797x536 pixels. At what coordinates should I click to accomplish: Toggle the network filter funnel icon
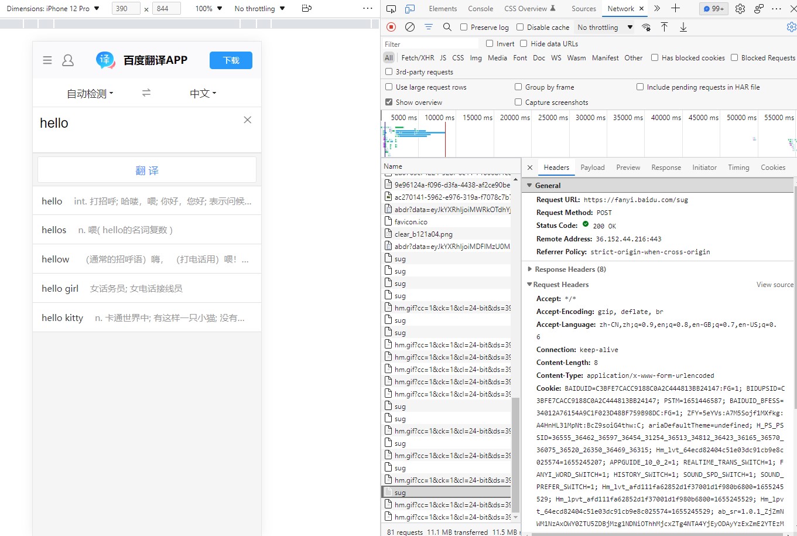coord(429,27)
